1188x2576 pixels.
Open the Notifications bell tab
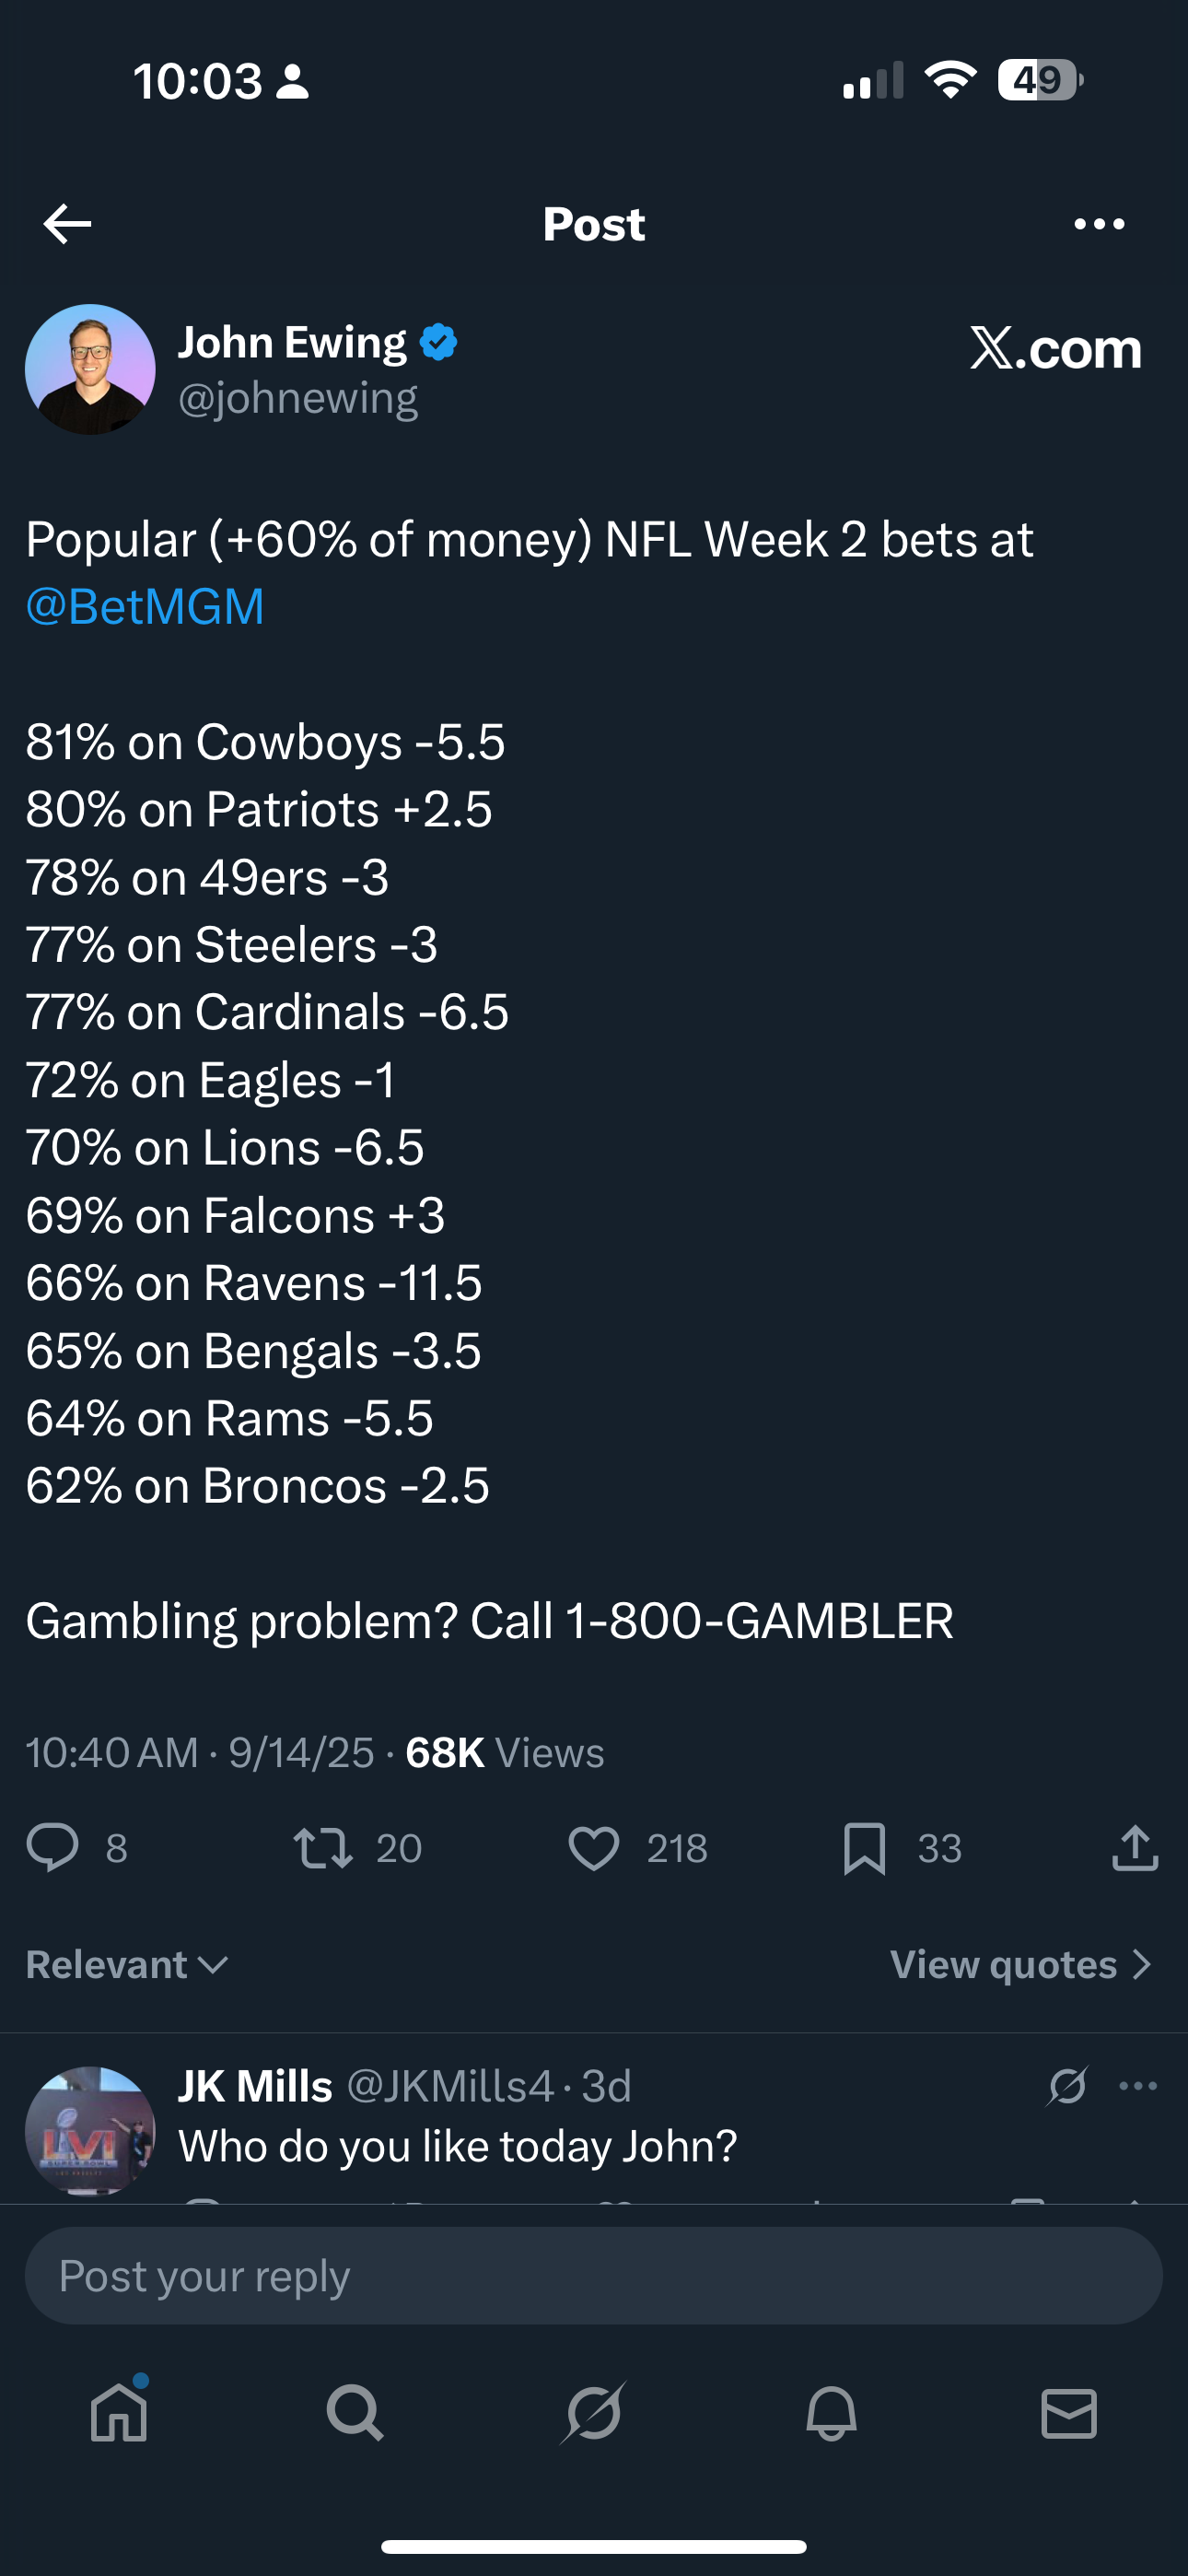click(x=831, y=2414)
